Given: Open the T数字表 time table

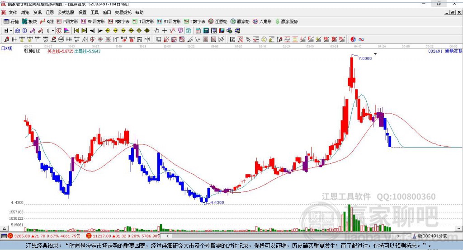Looking at the screenshot, I should click(x=194, y=22).
